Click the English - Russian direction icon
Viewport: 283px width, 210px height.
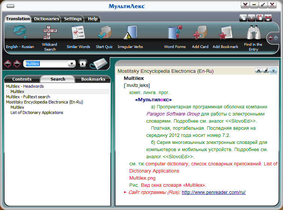19,33
